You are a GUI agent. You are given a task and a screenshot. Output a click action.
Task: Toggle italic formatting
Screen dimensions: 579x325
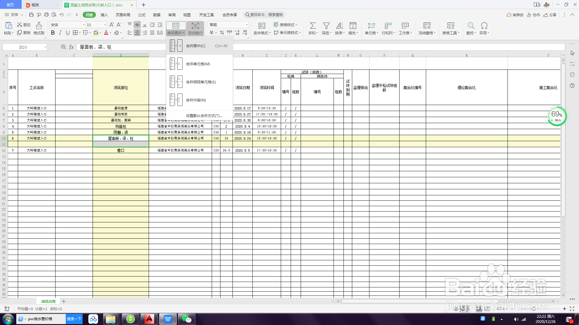coord(60,33)
